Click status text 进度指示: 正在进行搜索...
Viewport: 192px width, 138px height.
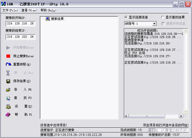pos(60,130)
